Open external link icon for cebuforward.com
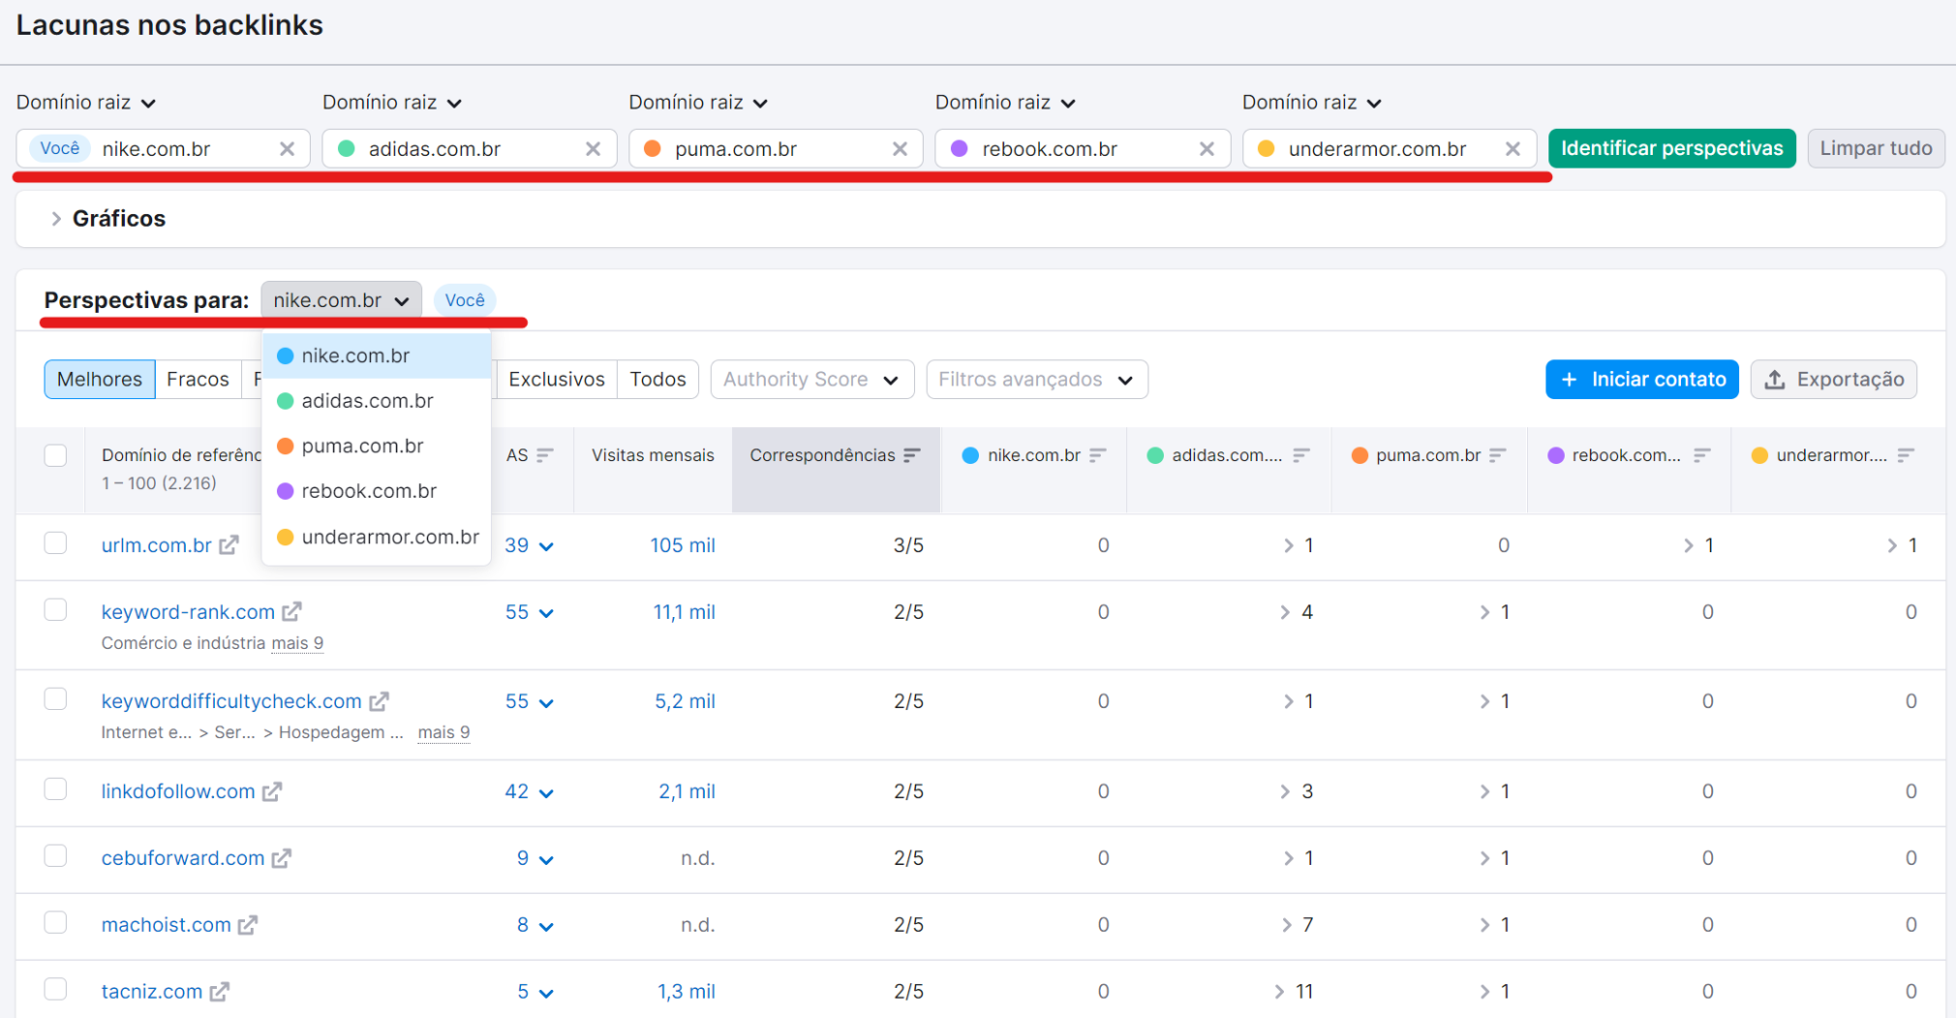Image resolution: width=1956 pixels, height=1018 pixels. point(281,858)
